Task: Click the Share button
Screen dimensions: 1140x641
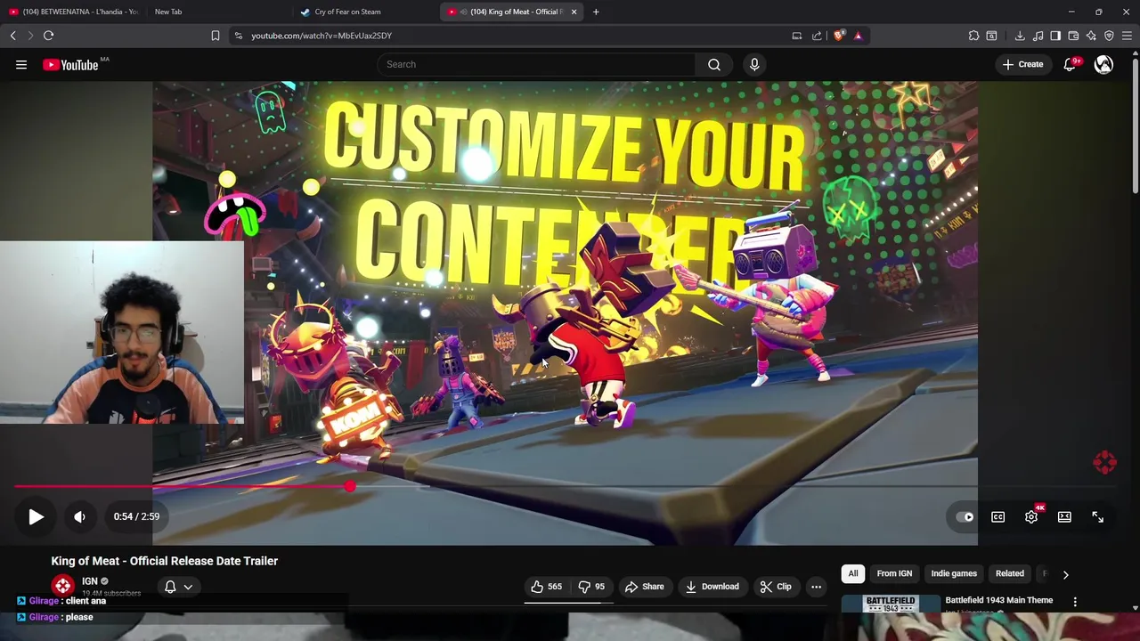Action: click(x=645, y=587)
